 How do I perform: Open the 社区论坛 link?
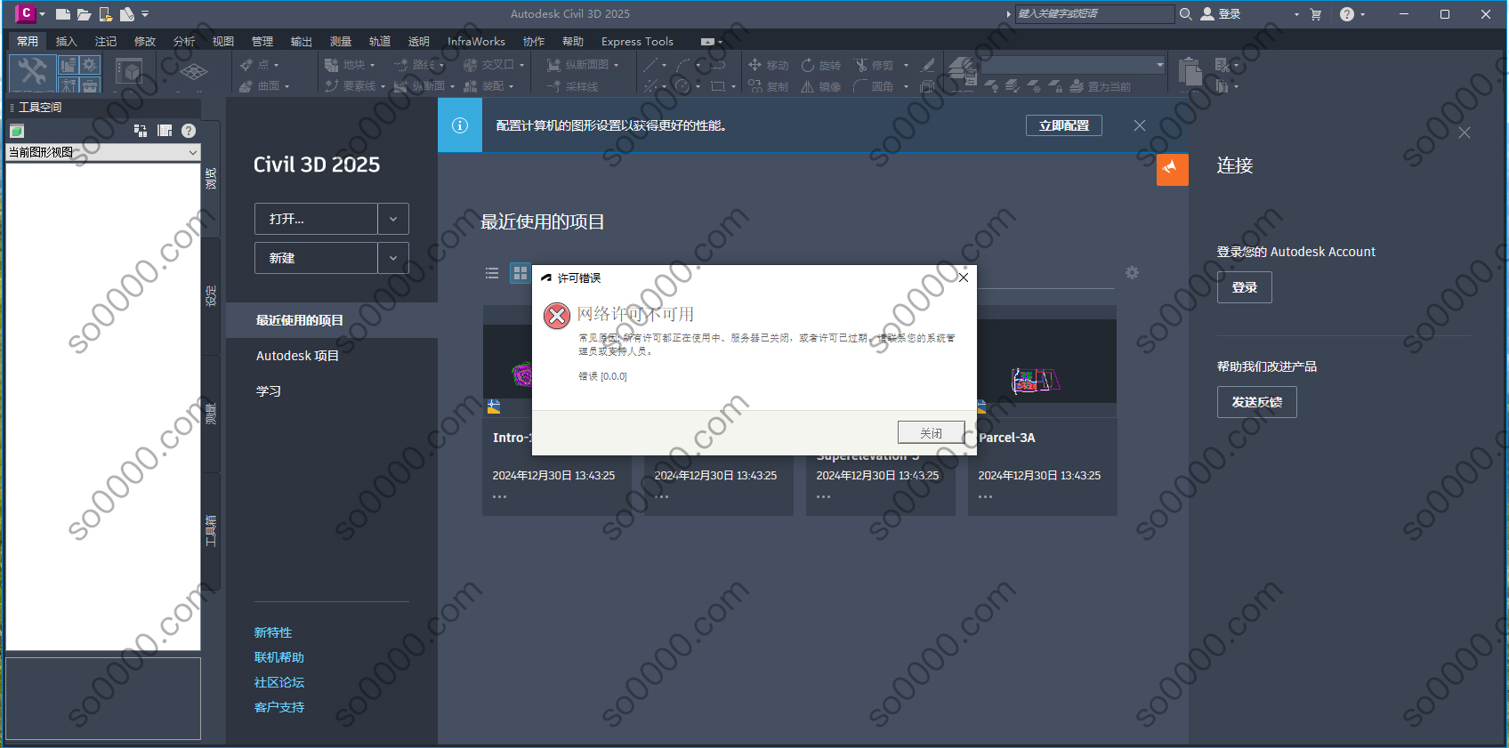[x=279, y=682]
